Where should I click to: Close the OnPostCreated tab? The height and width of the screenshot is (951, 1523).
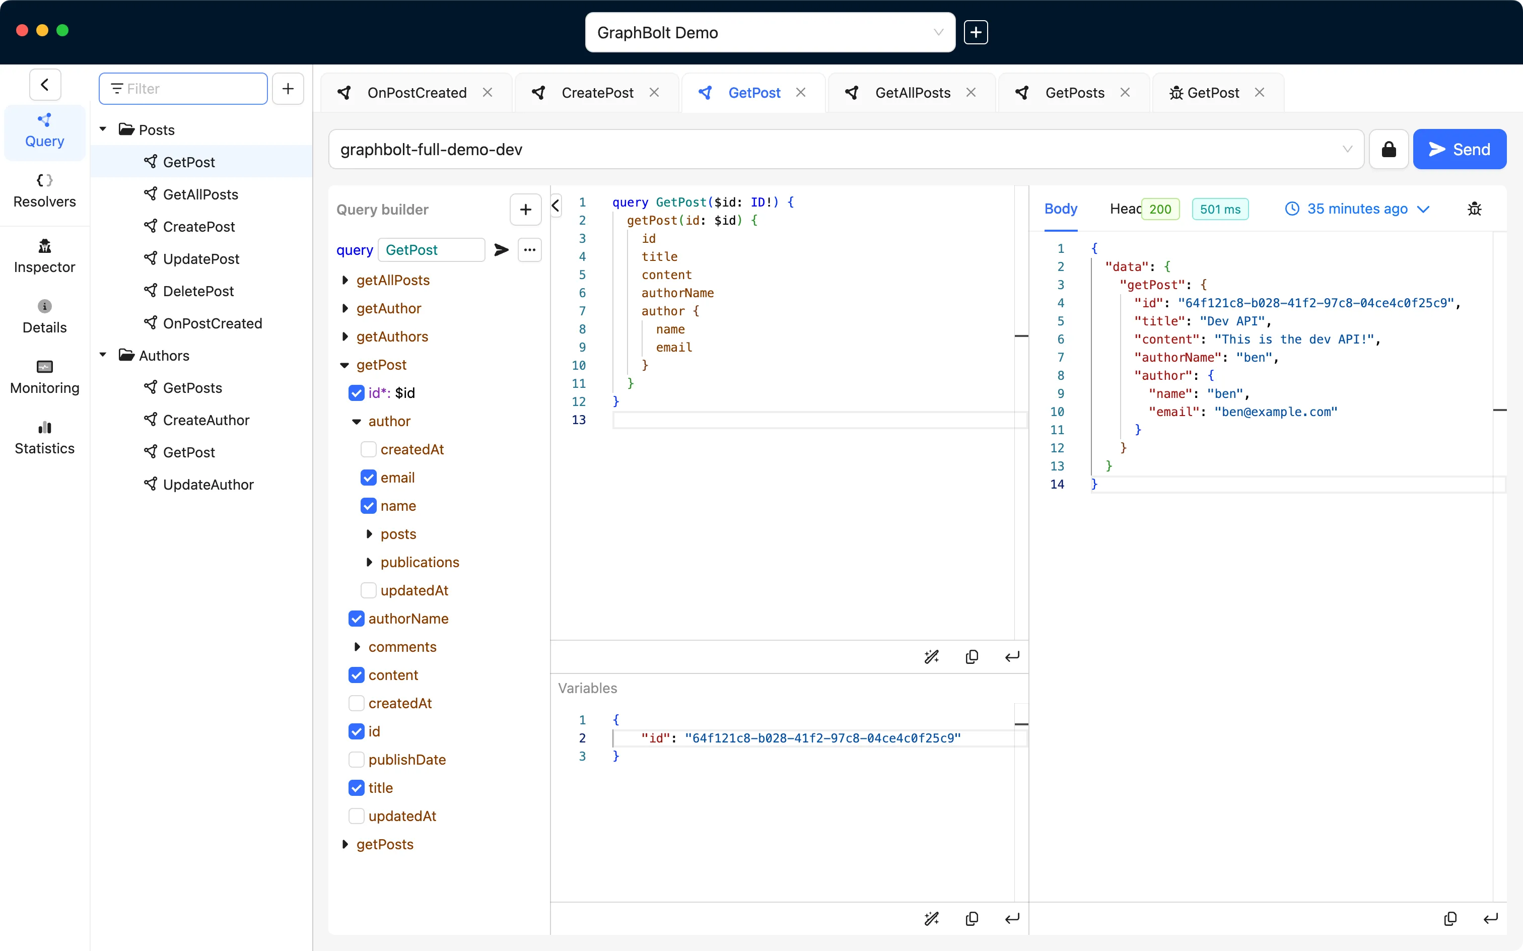(488, 93)
